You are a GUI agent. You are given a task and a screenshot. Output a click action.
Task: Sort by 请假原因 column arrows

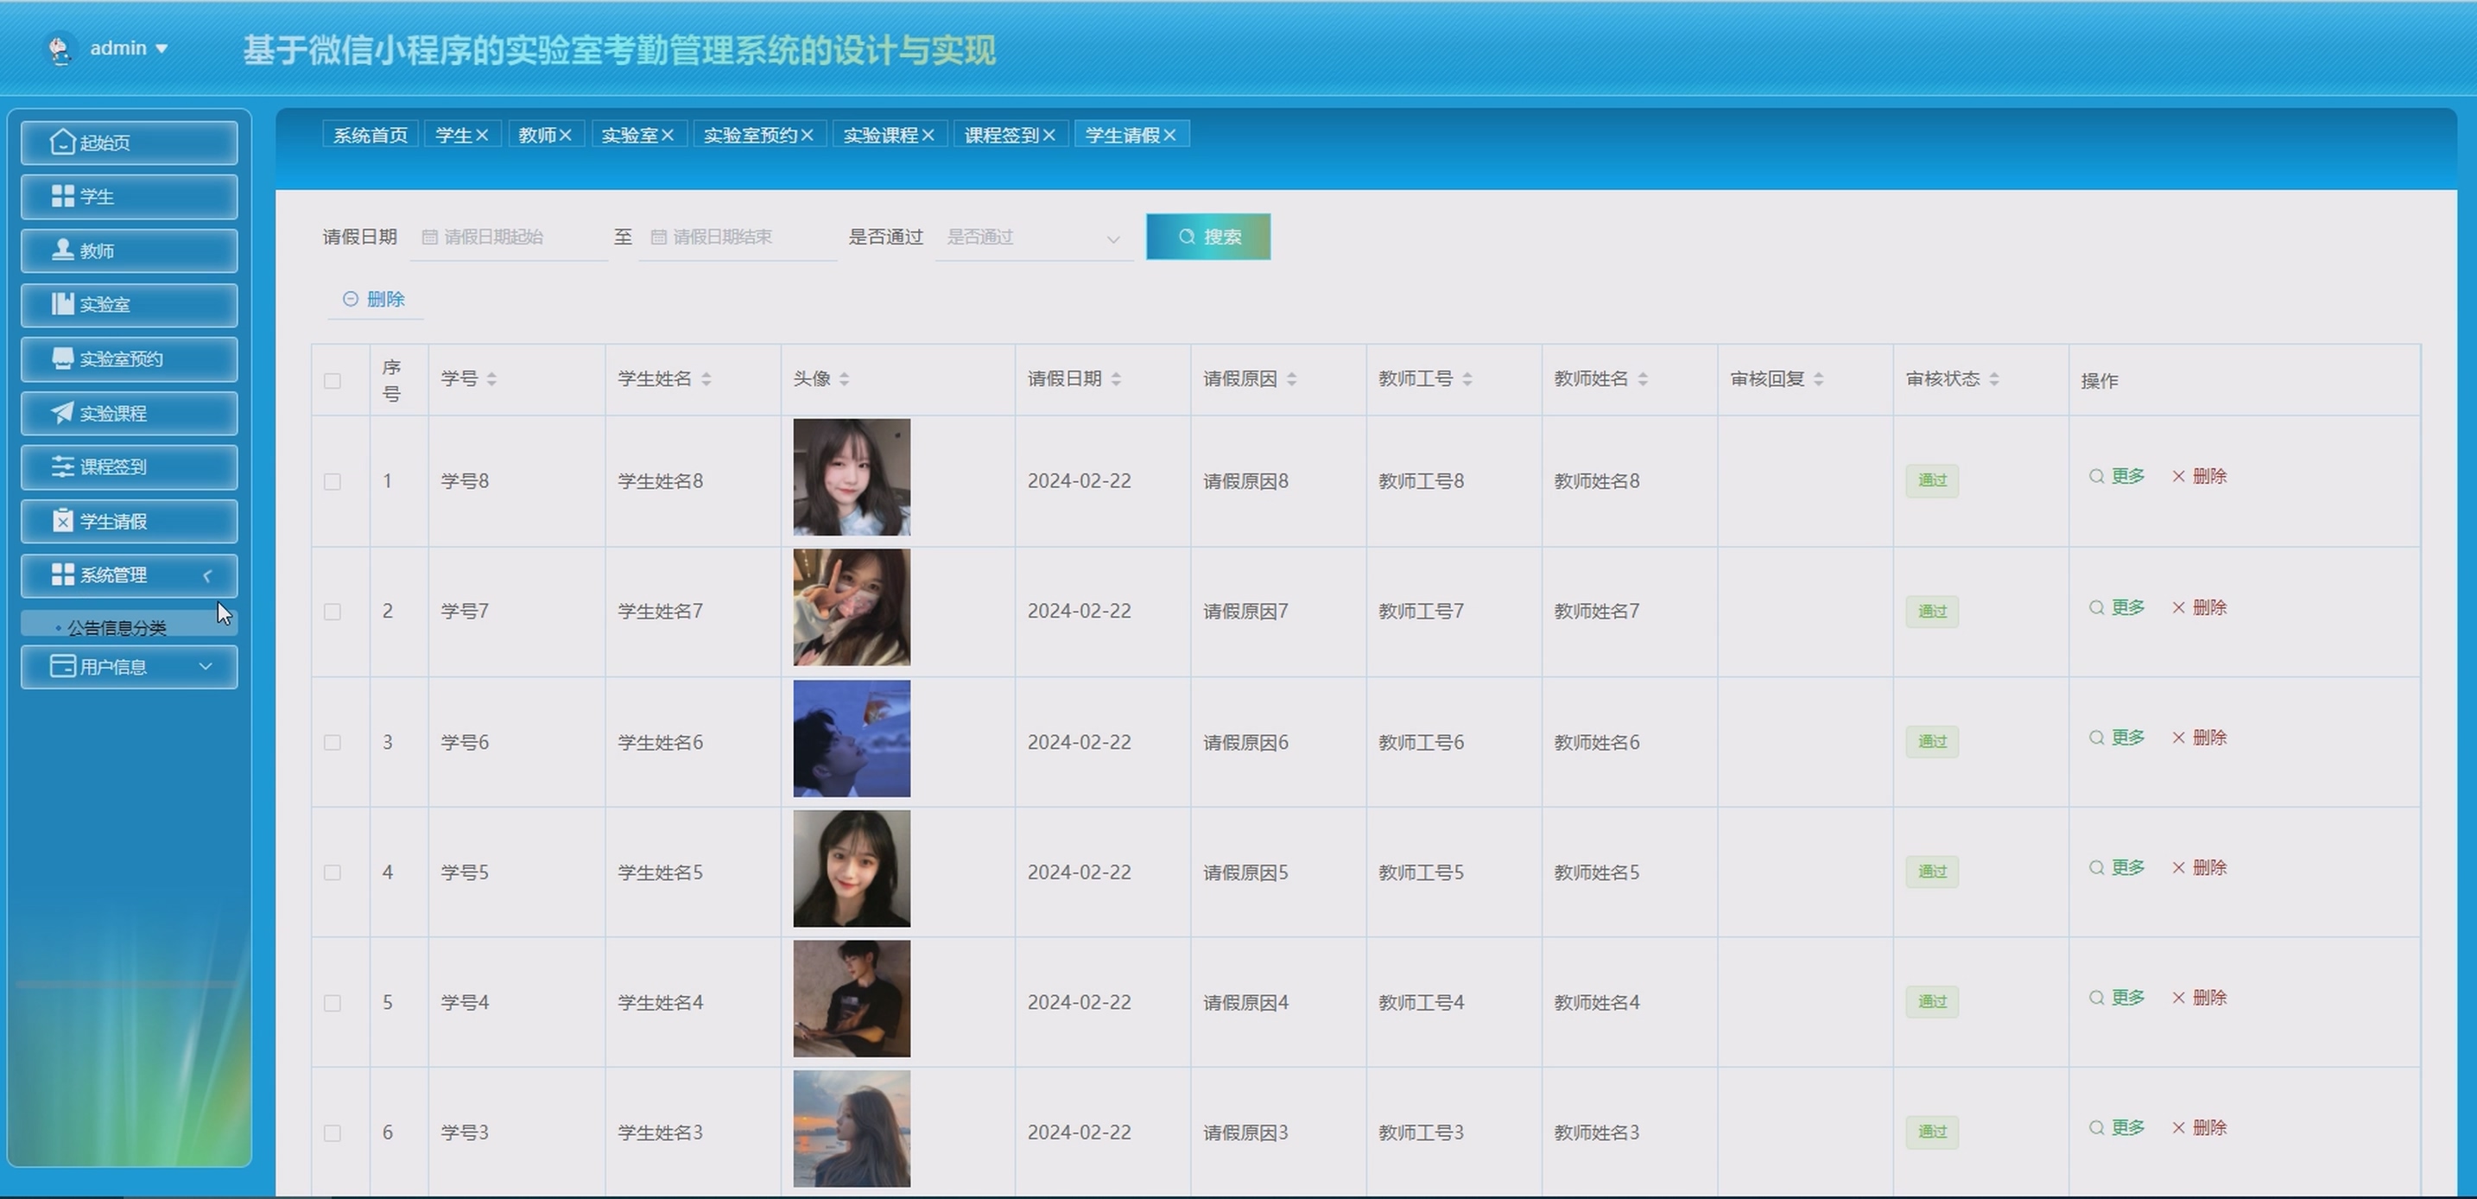pyautogui.click(x=1291, y=379)
